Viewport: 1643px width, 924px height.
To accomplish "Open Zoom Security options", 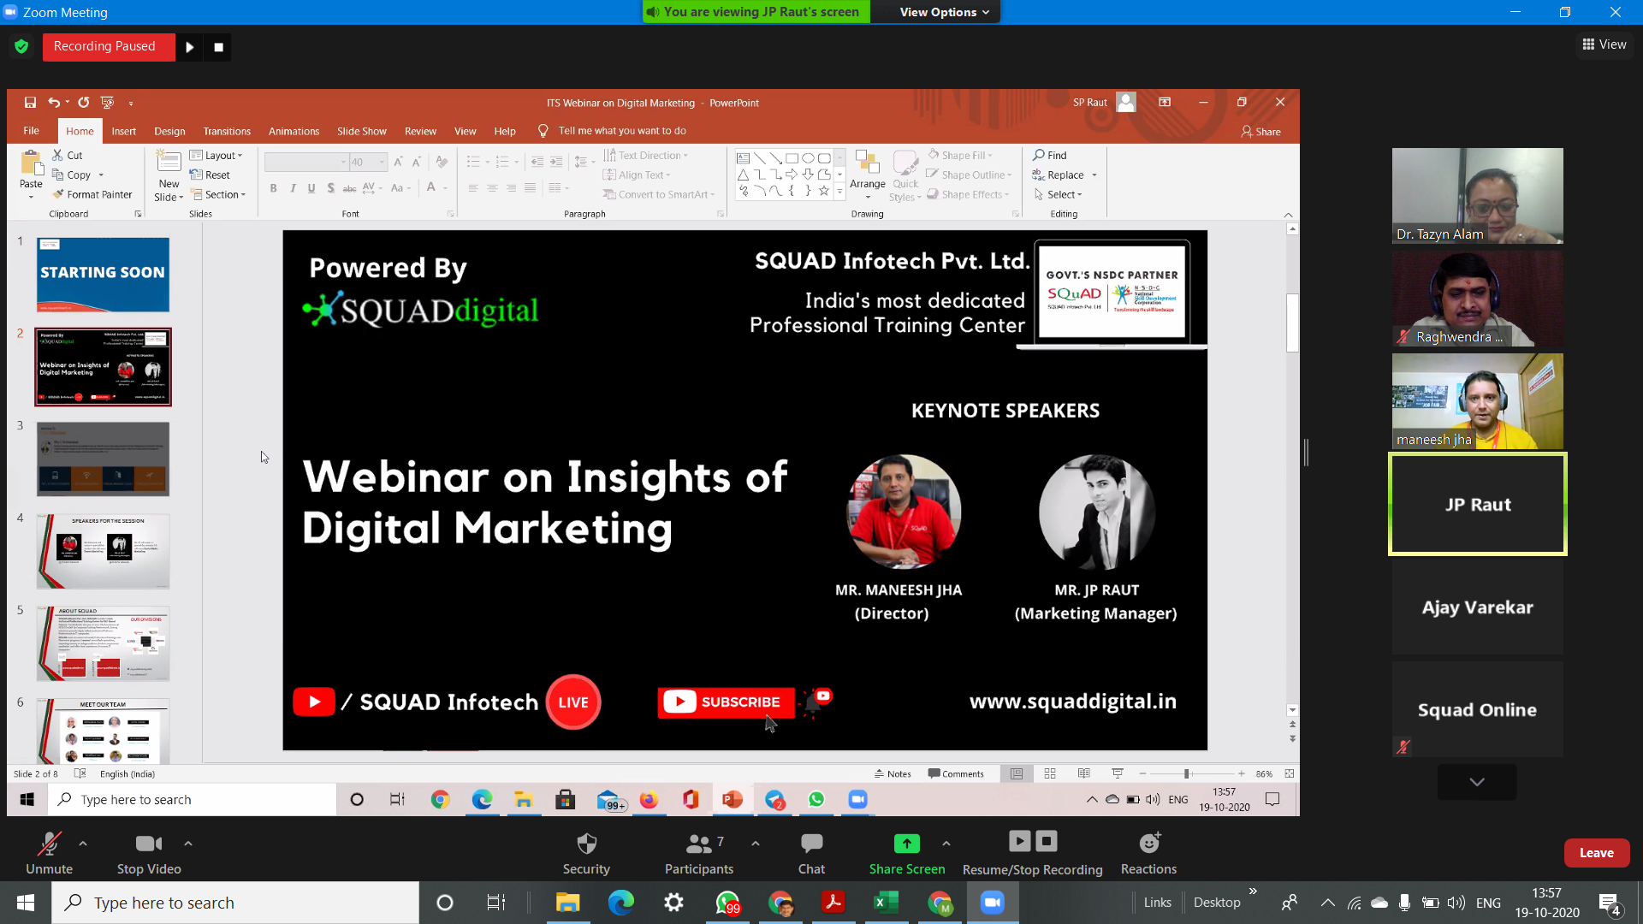I will pos(586,853).
